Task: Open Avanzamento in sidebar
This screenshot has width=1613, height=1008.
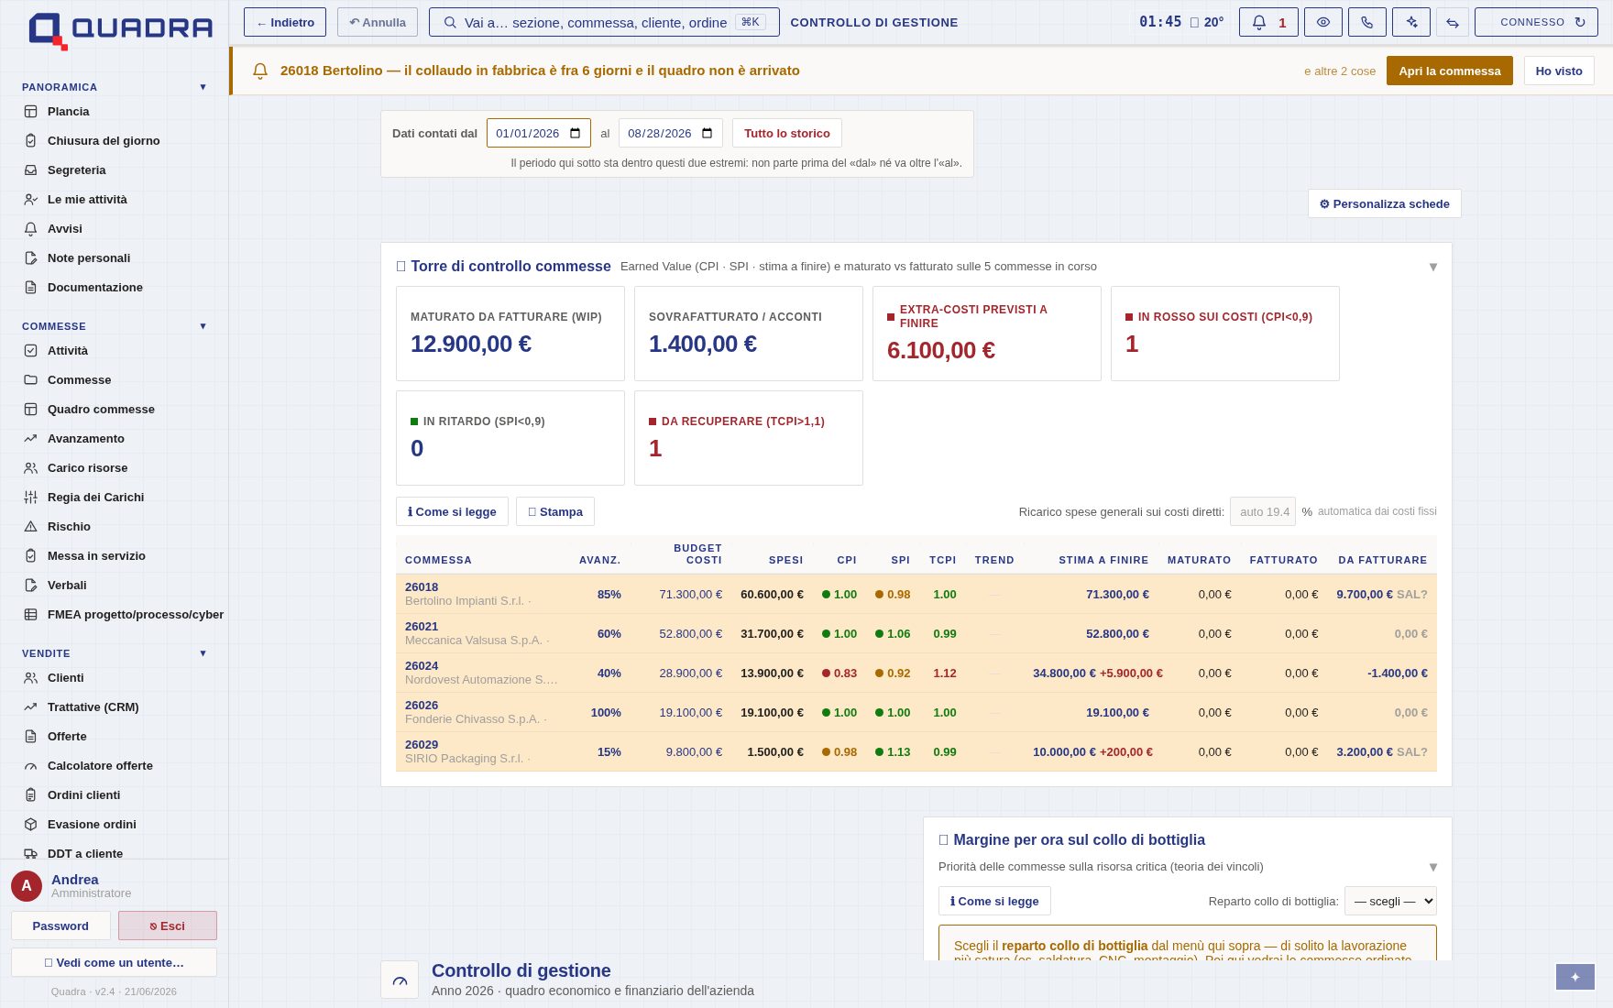Action: [x=114, y=439]
